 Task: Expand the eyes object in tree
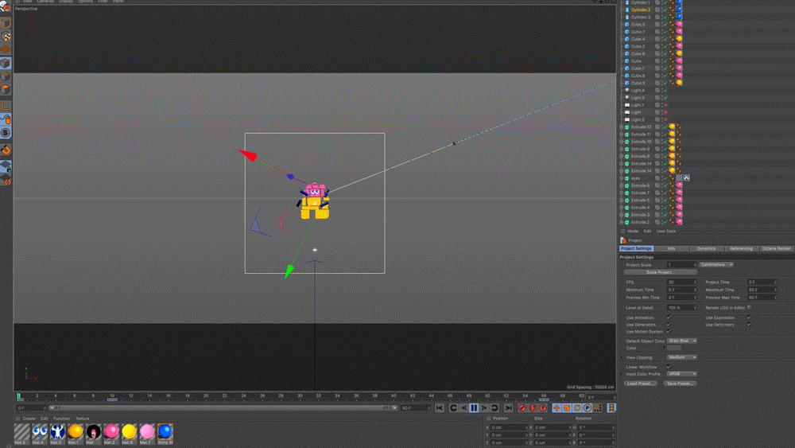click(622, 178)
